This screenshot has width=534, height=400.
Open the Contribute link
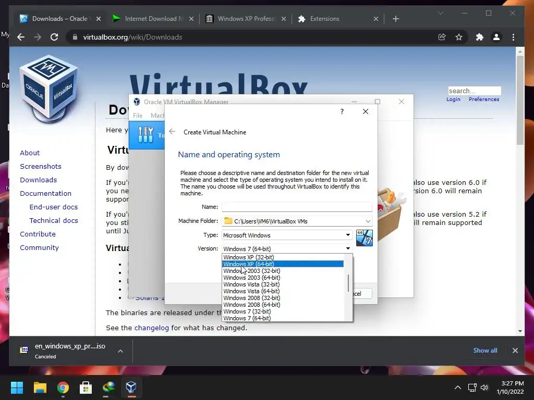tap(38, 234)
